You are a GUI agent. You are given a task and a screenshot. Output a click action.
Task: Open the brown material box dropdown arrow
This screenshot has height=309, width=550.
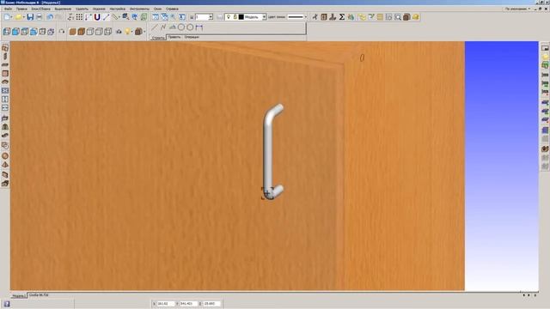[x=144, y=32]
